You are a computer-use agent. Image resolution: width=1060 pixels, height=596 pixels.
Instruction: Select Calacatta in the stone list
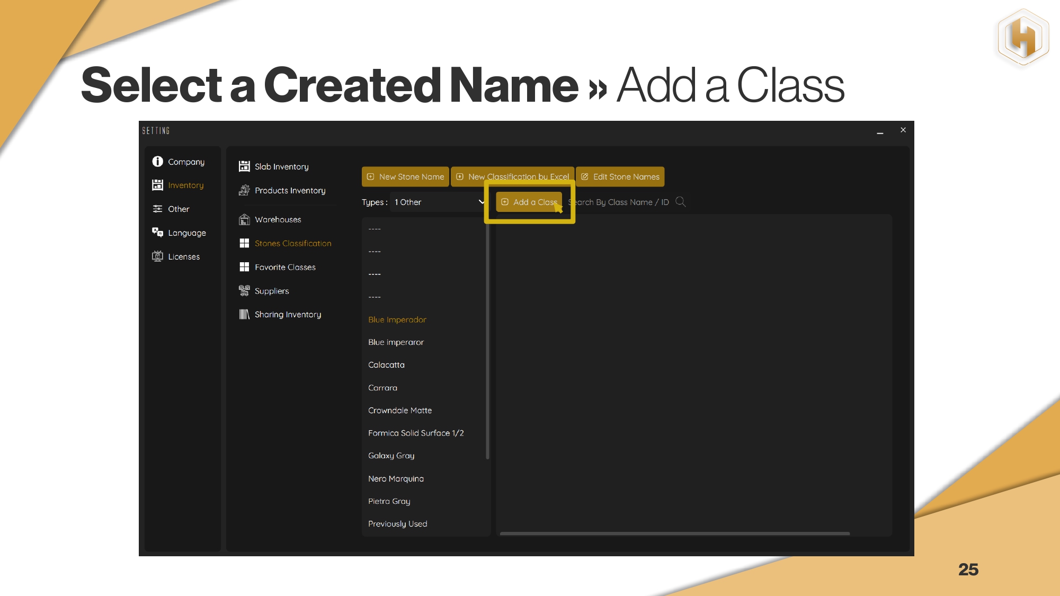click(386, 365)
